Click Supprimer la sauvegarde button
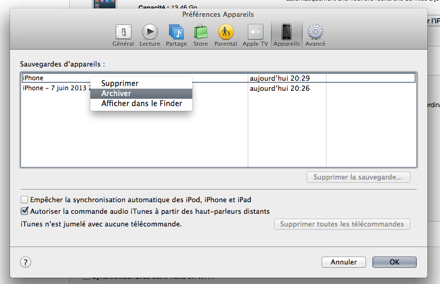 358,177
